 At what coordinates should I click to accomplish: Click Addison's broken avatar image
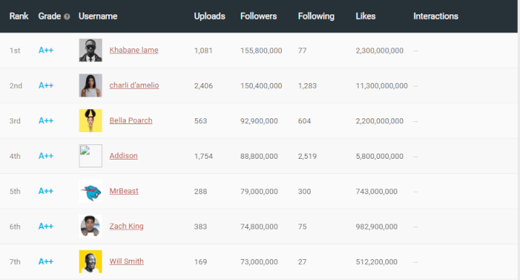(x=90, y=156)
